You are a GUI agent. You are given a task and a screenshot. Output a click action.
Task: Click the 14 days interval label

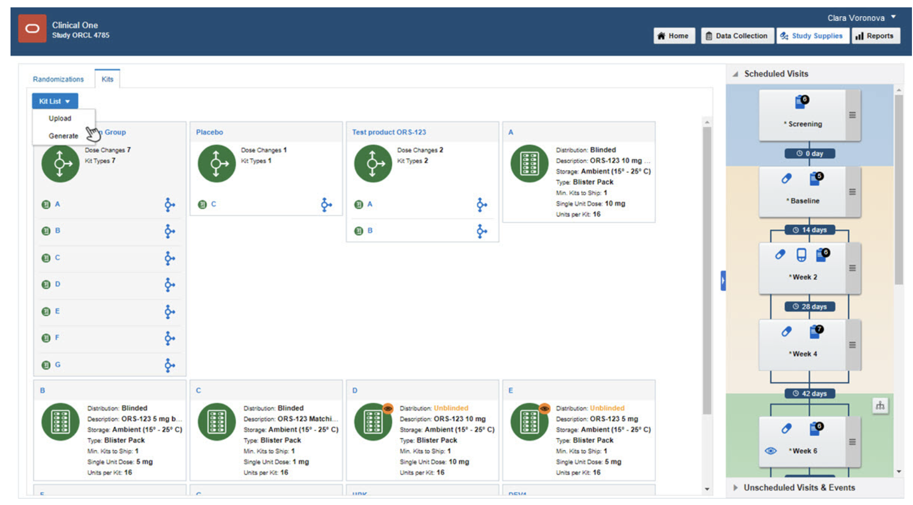[x=810, y=230]
